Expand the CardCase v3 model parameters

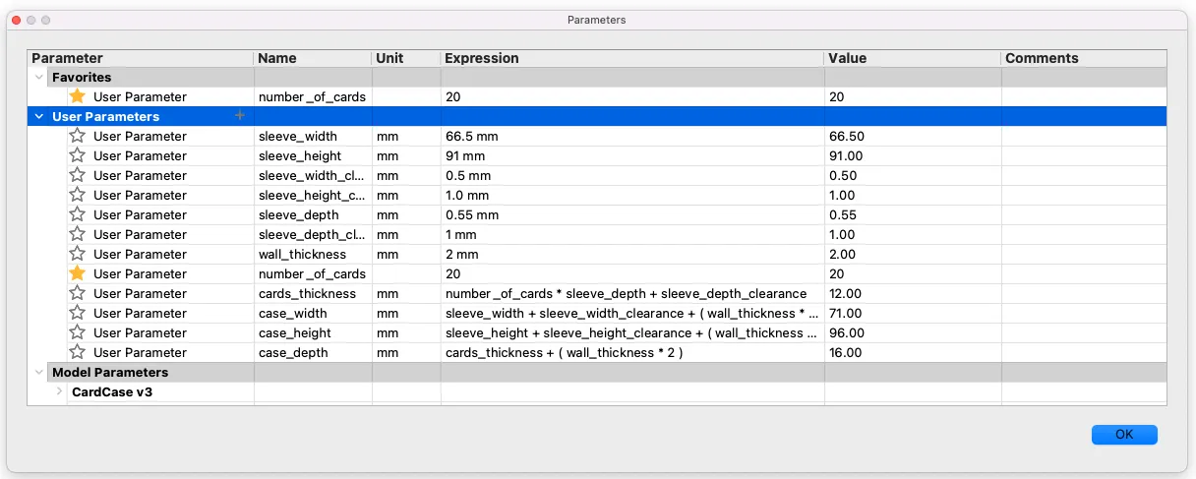[59, 391]
